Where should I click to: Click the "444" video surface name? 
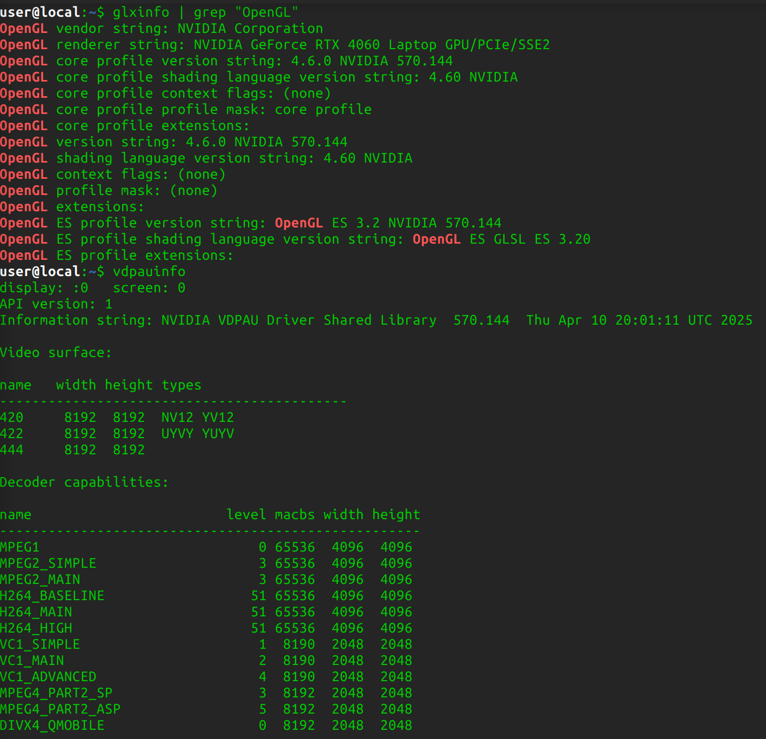pos(12,450)
